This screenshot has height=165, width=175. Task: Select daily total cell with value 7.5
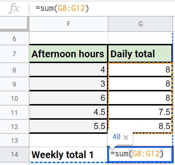point(140,112)
